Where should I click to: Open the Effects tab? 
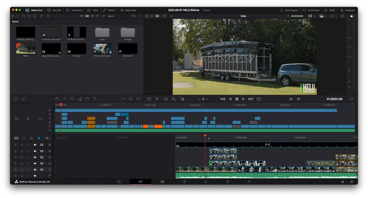click(x=109, y=10)
